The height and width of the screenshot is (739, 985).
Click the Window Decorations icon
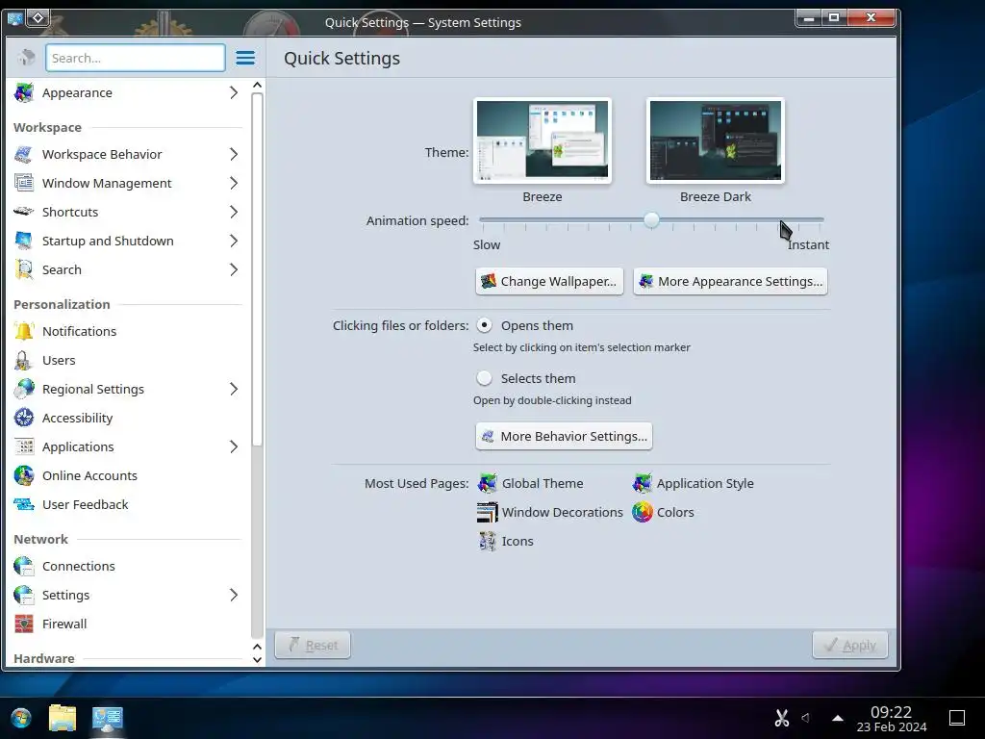click(488, 512)
